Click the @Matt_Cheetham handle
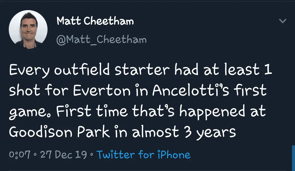This screenshot has height=171, width=295. tap(101, 40)
